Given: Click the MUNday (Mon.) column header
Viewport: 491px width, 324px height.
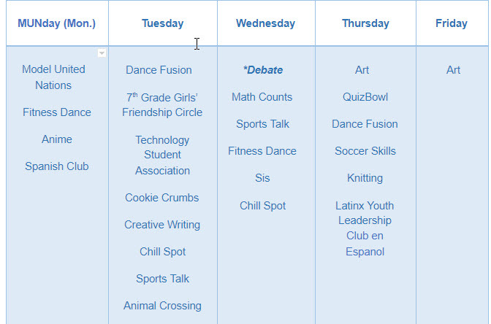Looking at the screenshot, I should 57,23.
